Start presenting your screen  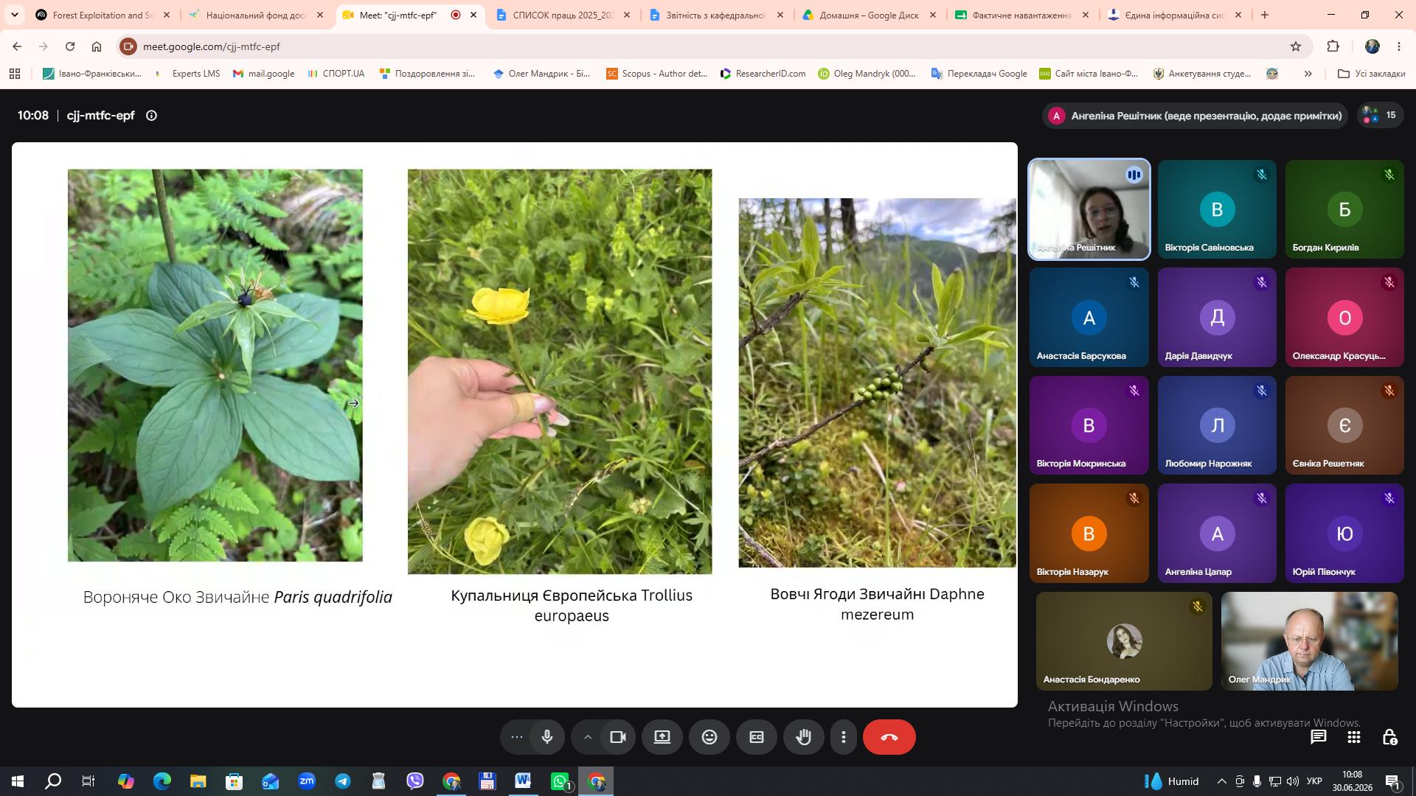tap(662, 737)
